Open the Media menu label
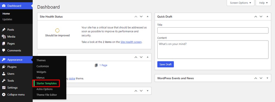This screenshot has height=102, width=275. pyautogui.click(x=11, y=37)
